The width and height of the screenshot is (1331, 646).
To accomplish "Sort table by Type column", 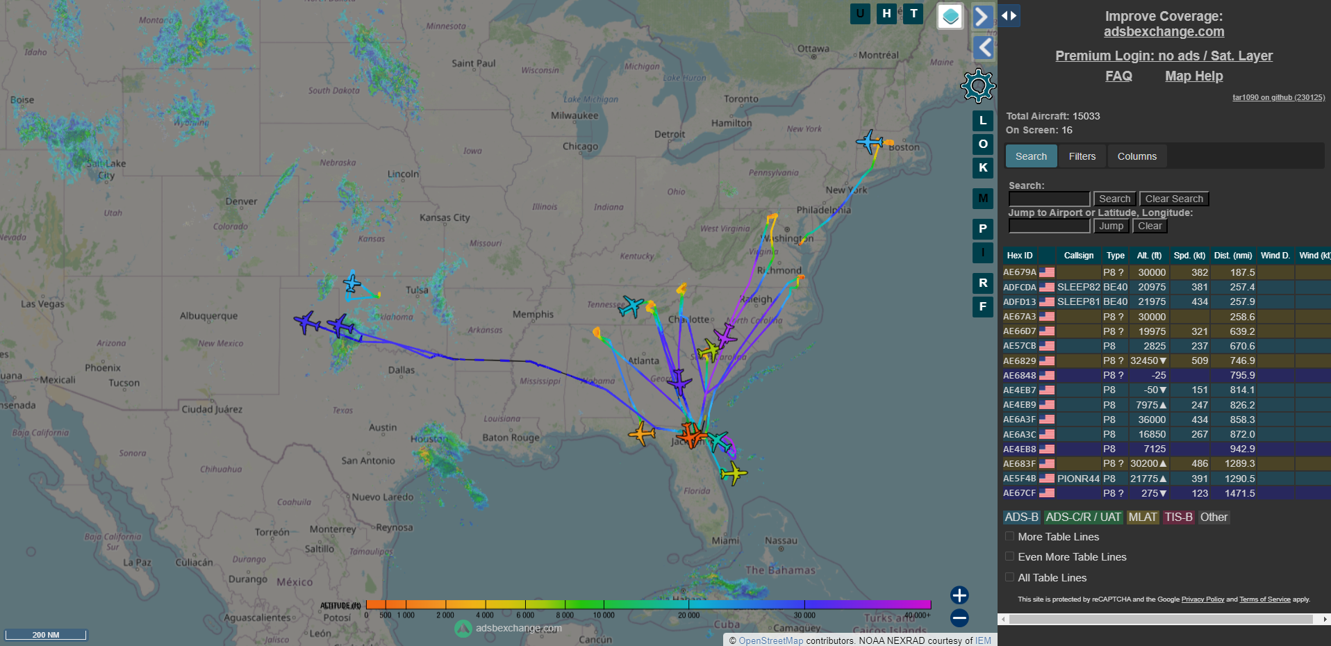I will pos(1115,256).
